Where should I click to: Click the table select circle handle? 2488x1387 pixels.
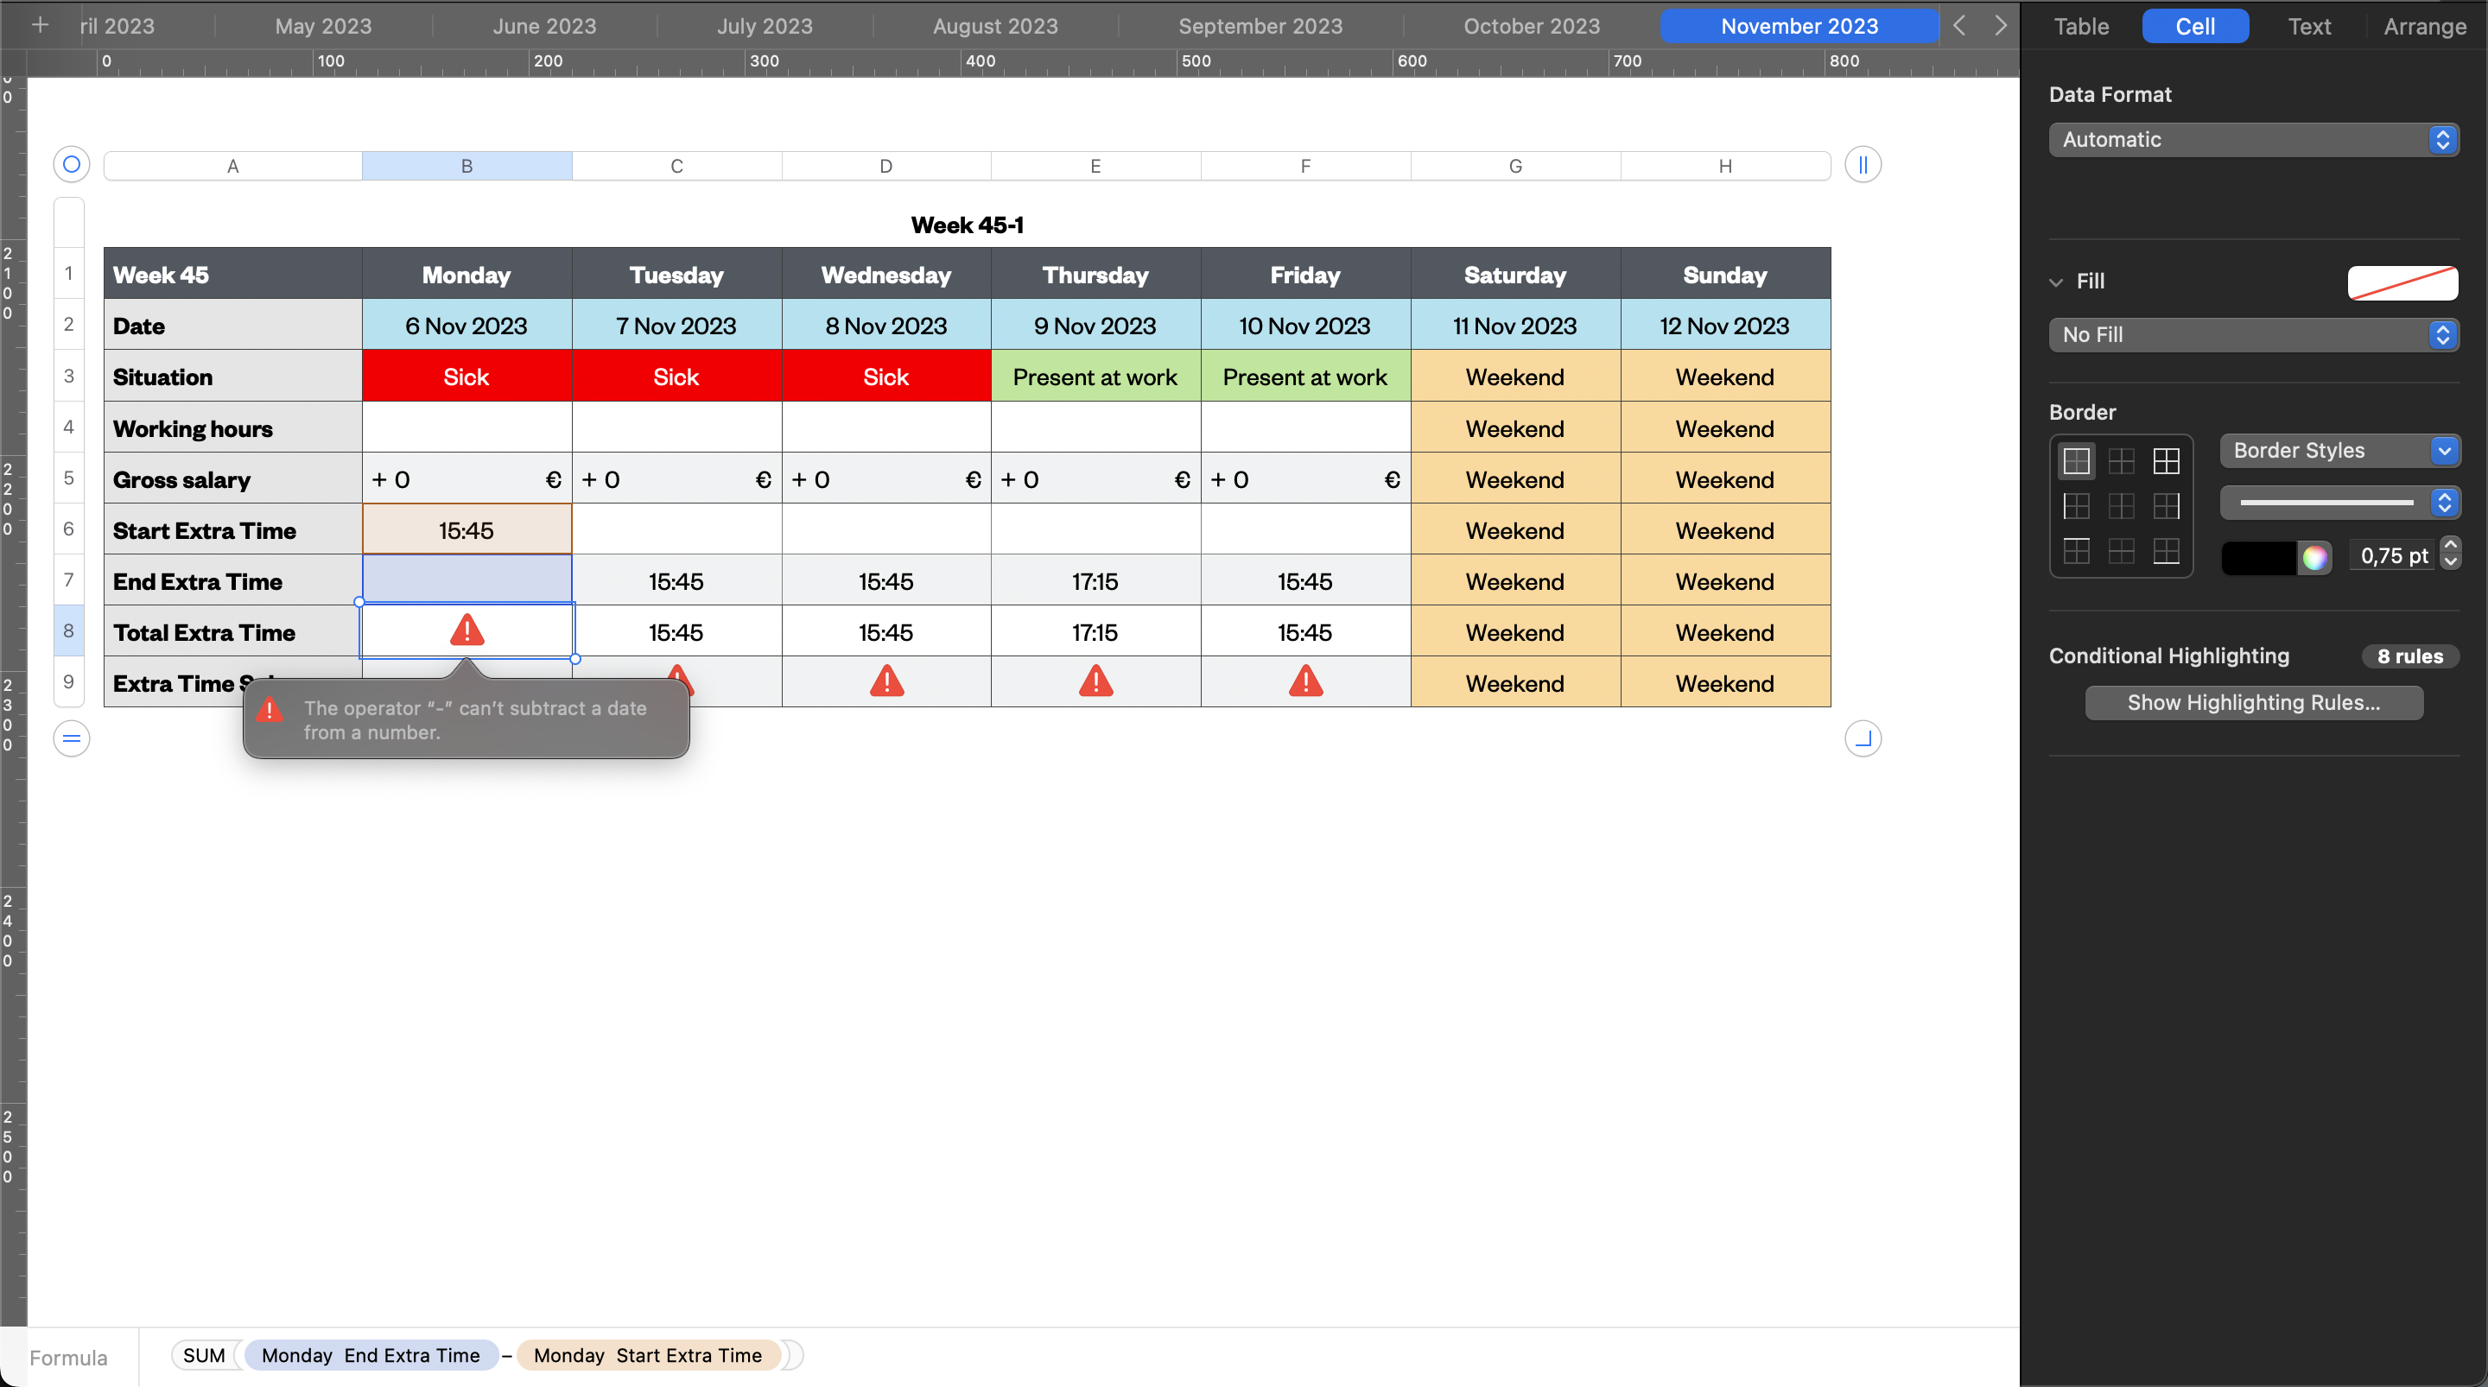[72, 165]
